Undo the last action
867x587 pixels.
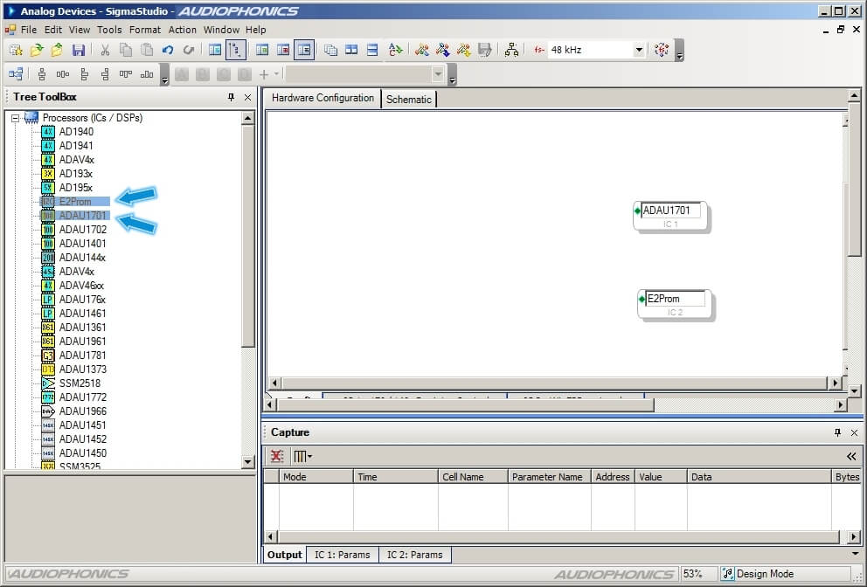pos(168,51)
